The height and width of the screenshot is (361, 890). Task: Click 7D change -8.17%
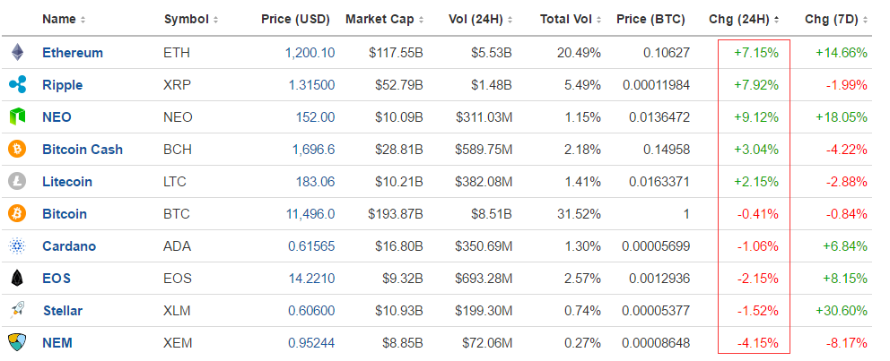pos(846,343)
